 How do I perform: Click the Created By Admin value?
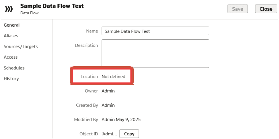click(108, 105)
